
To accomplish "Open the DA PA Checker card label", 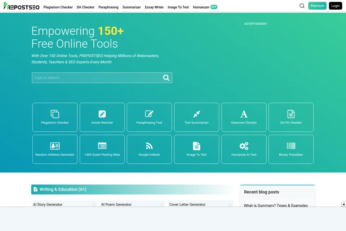I will coord(291,122).
